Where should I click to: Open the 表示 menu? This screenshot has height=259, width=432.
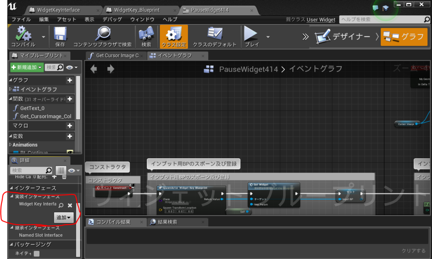tap(89, 19)
